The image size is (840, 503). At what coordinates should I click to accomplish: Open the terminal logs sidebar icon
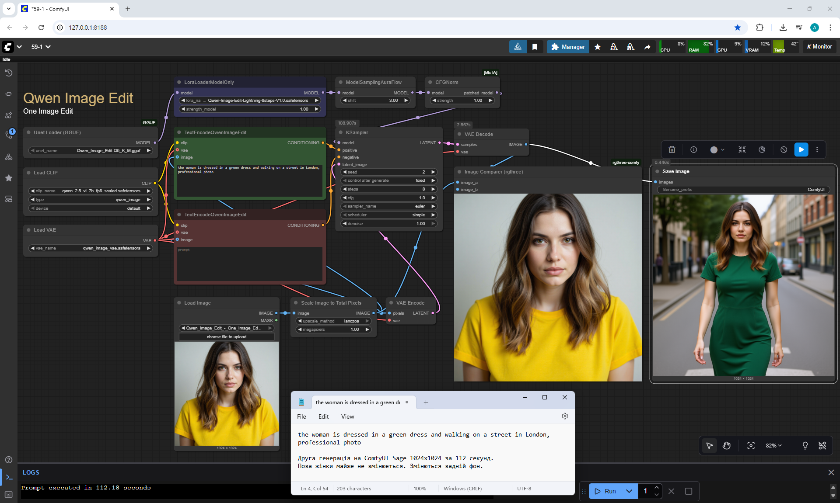point(9,477)
